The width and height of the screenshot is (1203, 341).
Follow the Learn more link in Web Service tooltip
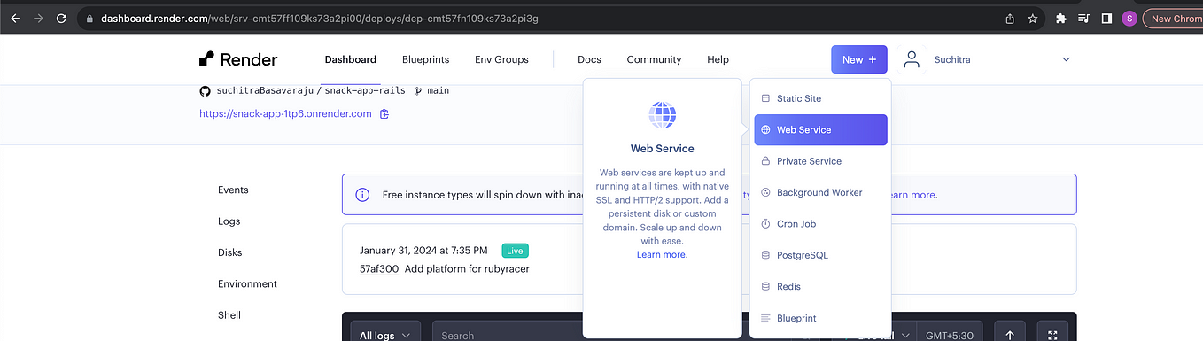pos(662,254)
